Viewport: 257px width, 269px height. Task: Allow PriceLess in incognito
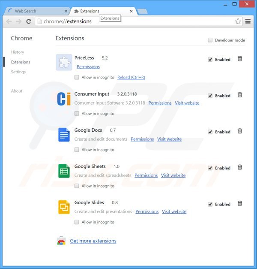[77, 77]
